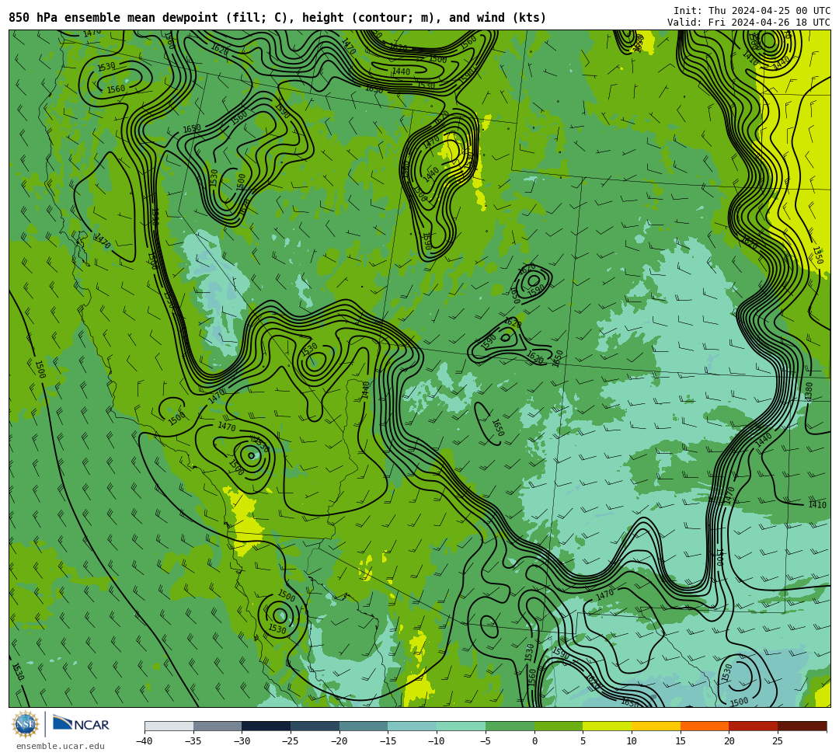Image resolution: width=839 pixels, height=756 pixels.
Task: Pick the -20 to -15 teal swatch
Action: [364, 726]
